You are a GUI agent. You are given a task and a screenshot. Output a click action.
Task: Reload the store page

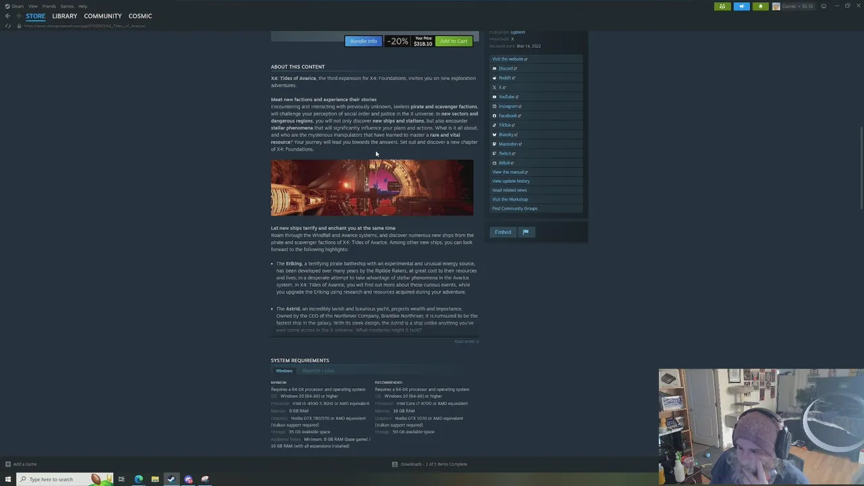coord(8,26)
